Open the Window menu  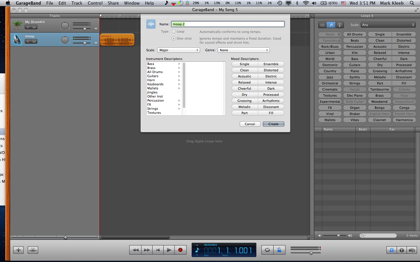[132, 3]
